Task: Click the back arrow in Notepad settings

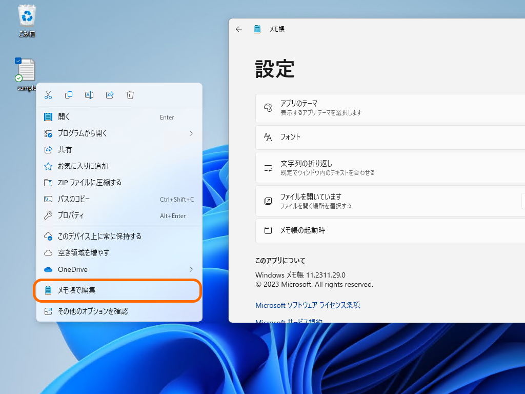Action: point(238,29)
